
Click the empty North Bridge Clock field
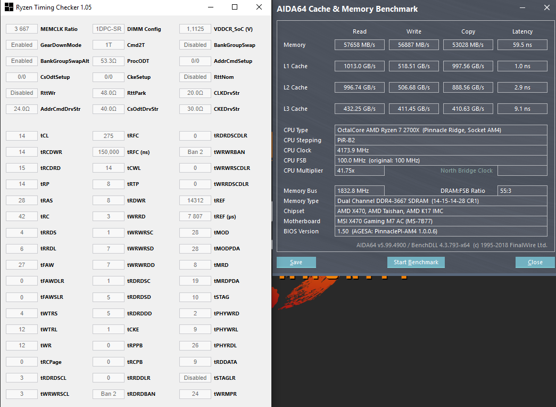[522, 170]
